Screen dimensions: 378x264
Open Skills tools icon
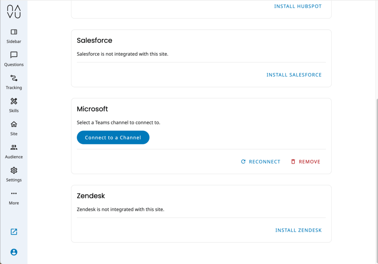pos(14,101)
